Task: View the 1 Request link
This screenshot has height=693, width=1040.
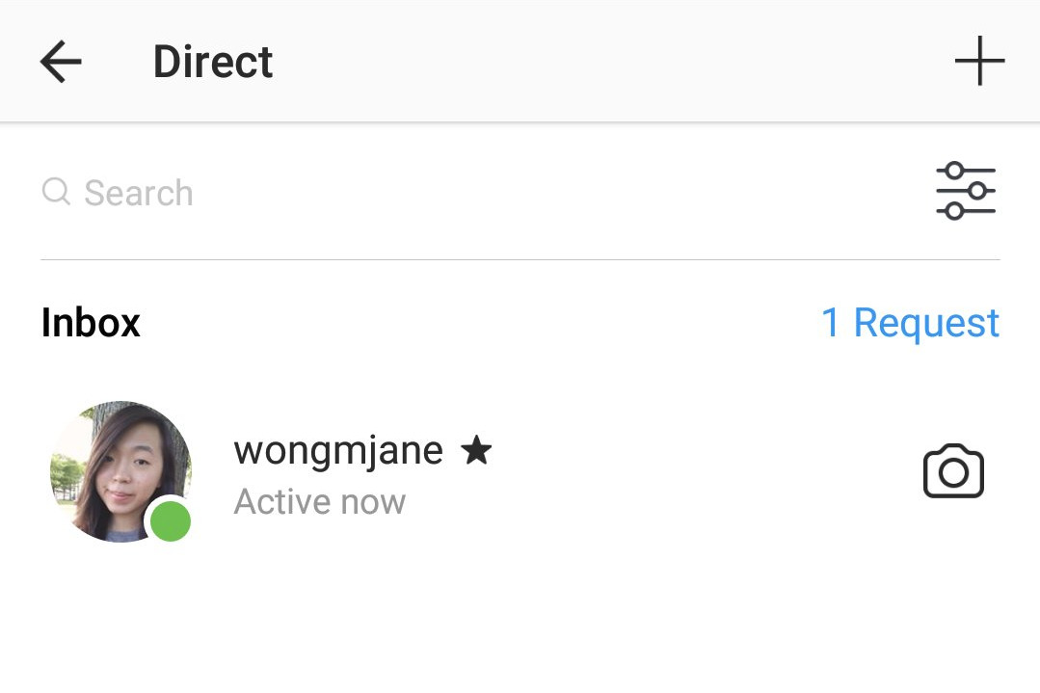Action: [x=910, y=323]
